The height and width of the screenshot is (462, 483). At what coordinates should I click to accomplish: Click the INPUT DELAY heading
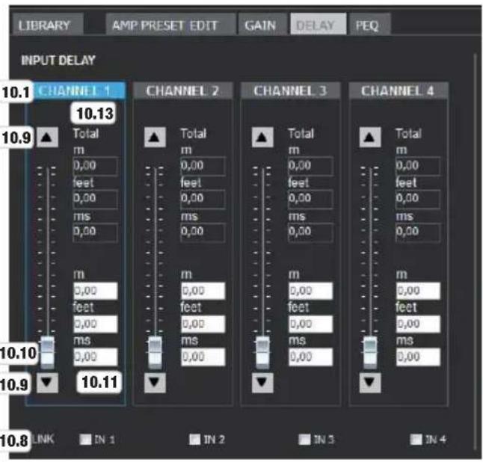58,60
